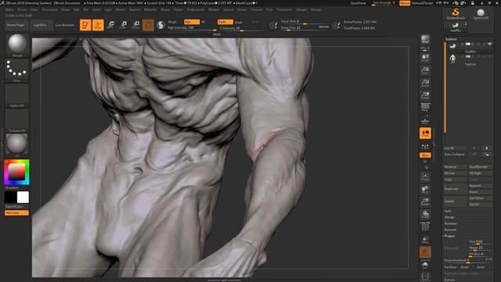Screen dimensions: 501x282
Task: Open the gray material sphere picker
Action: (17, 145)
